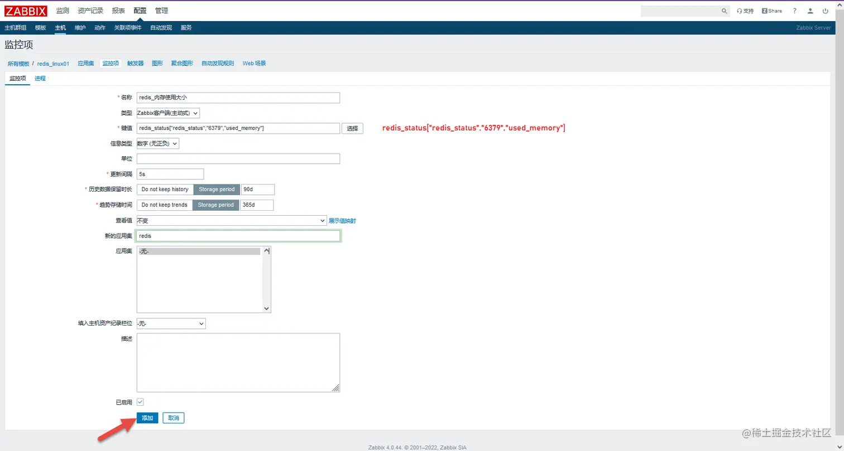The image size is (844, 451).
Task: Open the redis_linux01 breadcrumb link
Action: (53, 64)
